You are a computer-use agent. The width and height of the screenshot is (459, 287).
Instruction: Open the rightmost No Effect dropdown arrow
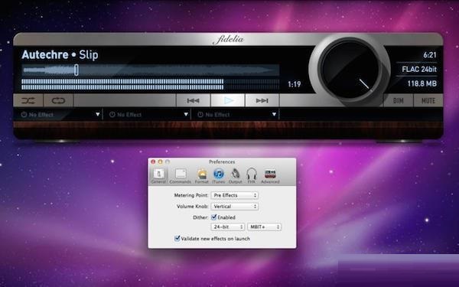[274, 115]
